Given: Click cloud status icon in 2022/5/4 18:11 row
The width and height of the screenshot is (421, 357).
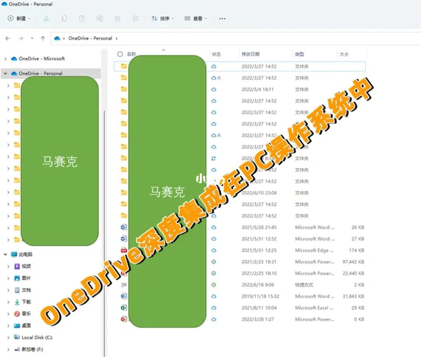Looking at the screenshot, I should (214, 89).
